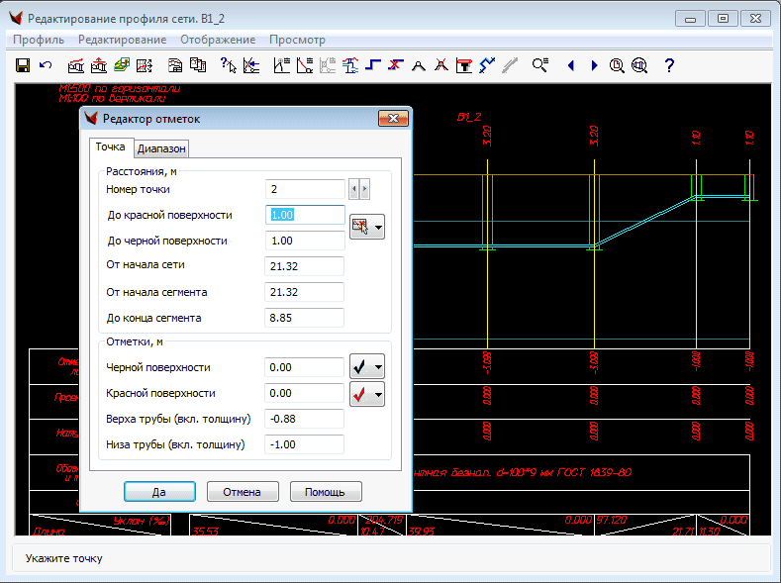The width and height of the screenshot is (781, 583).
Task: Click the blue step-profile toolbar icon
Action: coord(373,66)
